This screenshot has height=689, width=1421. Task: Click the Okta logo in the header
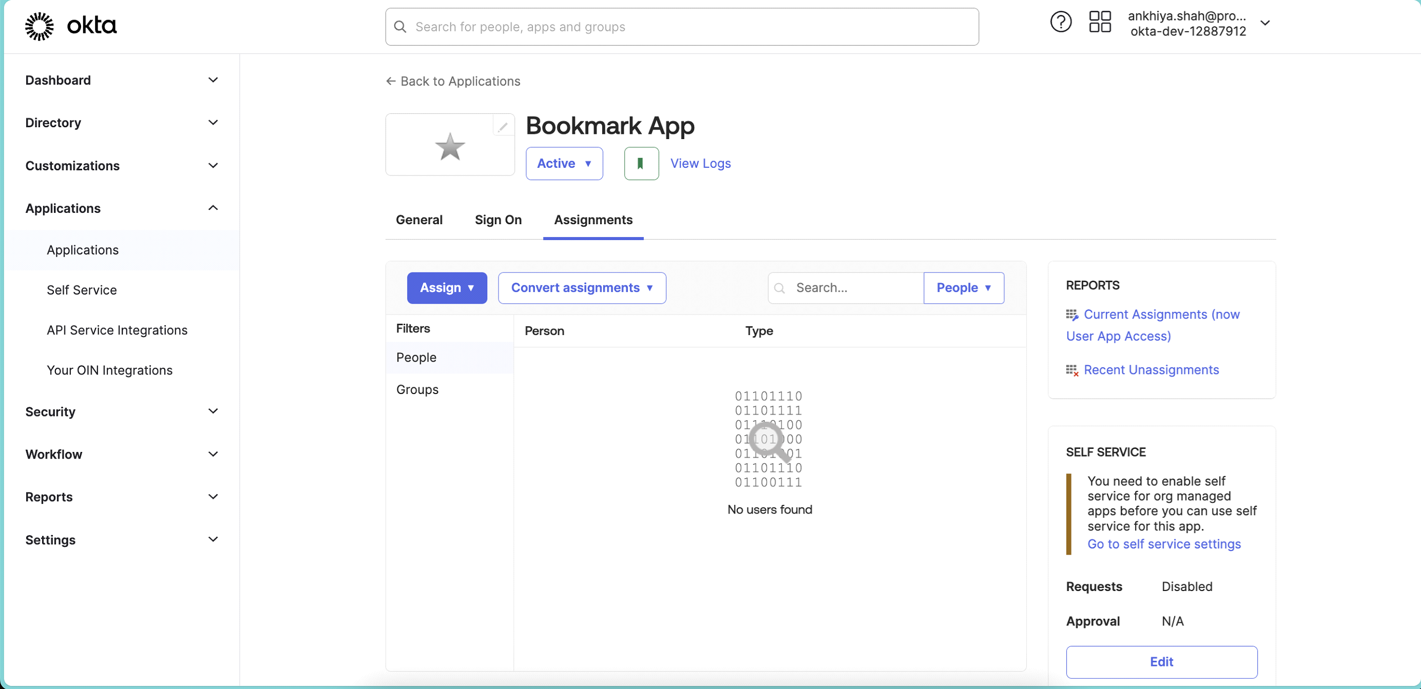71,25
